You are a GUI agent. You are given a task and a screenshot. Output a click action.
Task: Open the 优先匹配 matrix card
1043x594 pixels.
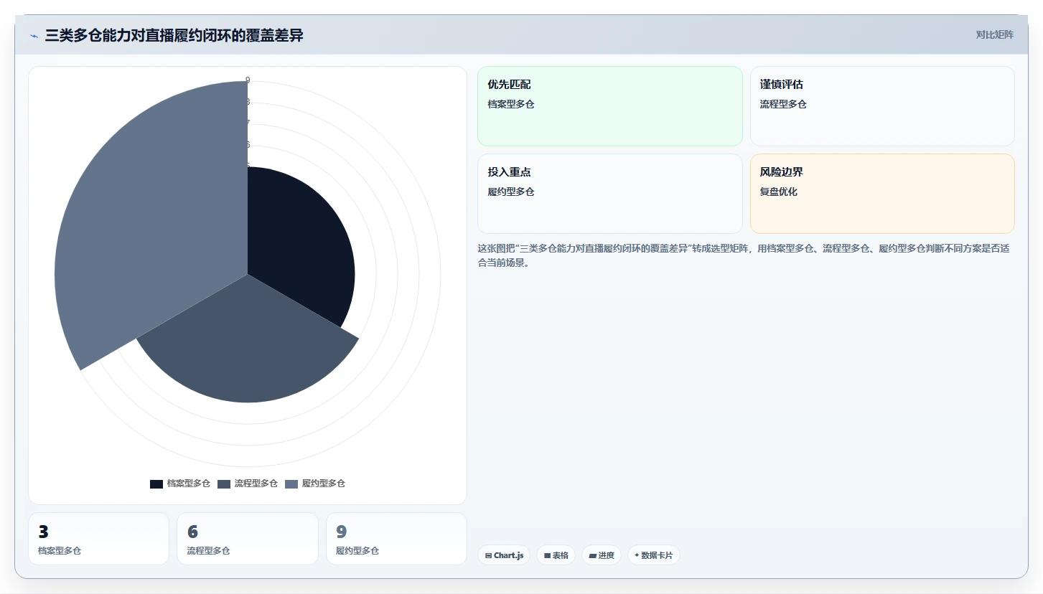(610, 106)
